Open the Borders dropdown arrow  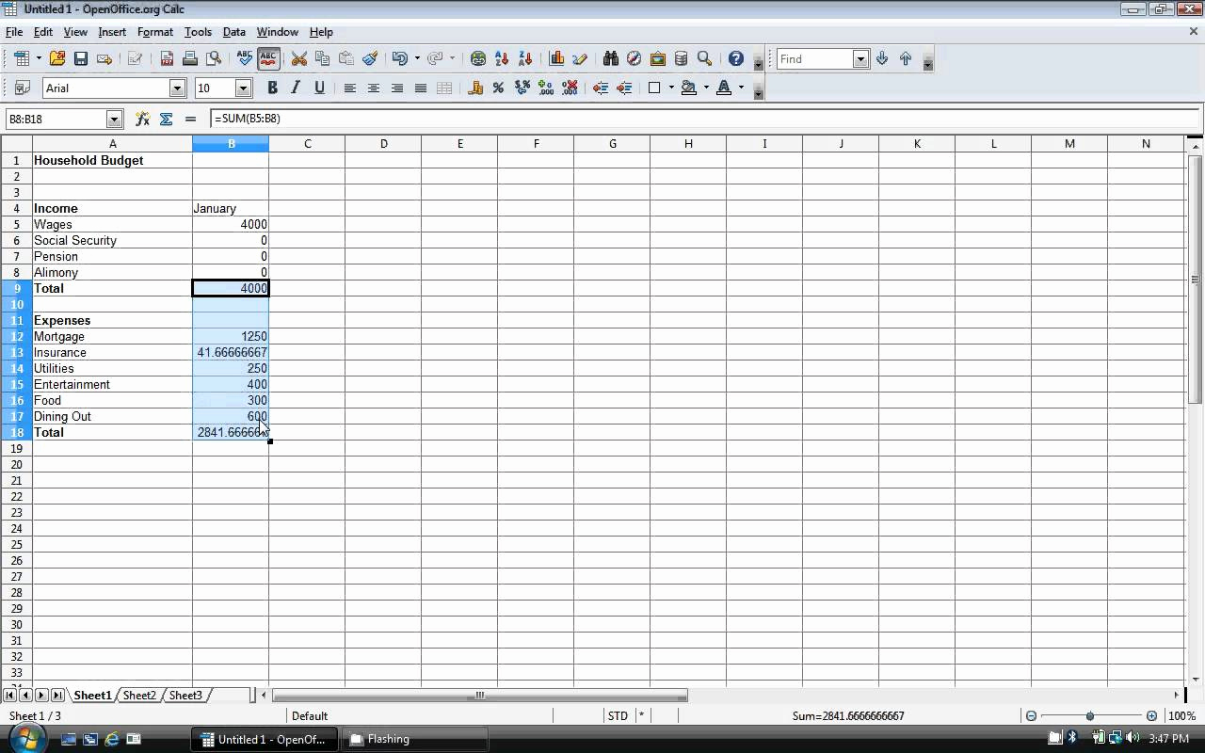pyautogui.click(x=671, y=88)
